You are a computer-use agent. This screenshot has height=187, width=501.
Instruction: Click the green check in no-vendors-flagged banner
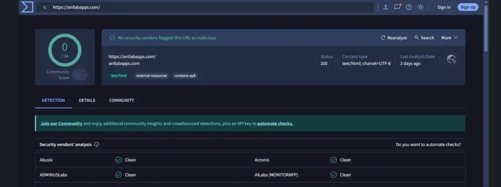pos(112,37)
